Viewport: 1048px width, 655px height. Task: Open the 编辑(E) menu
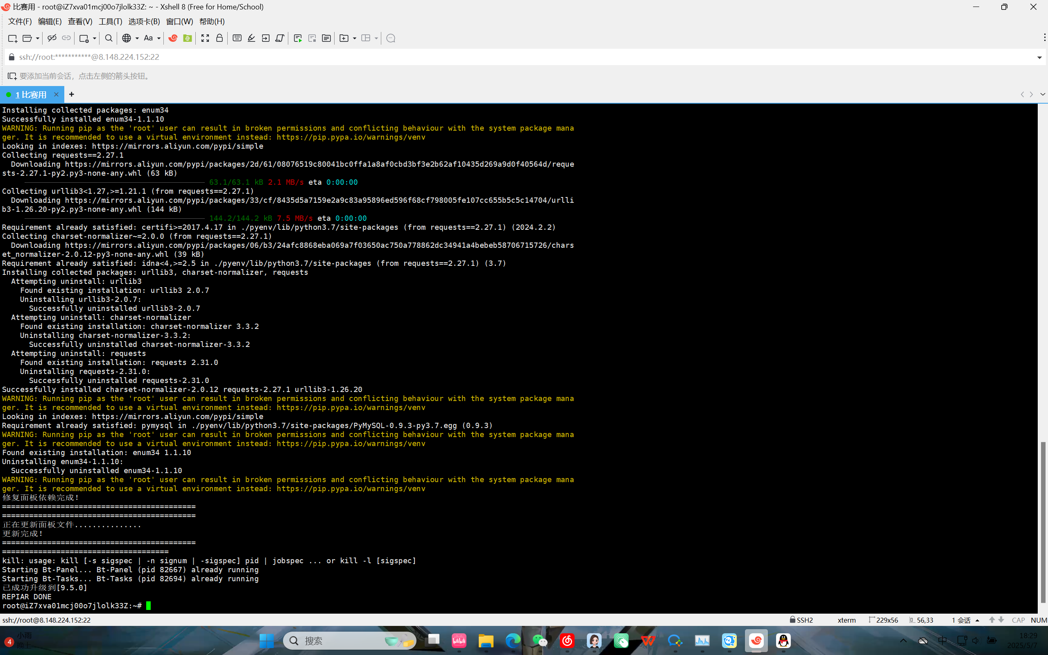pyautogui.click(x=50, y=21)
